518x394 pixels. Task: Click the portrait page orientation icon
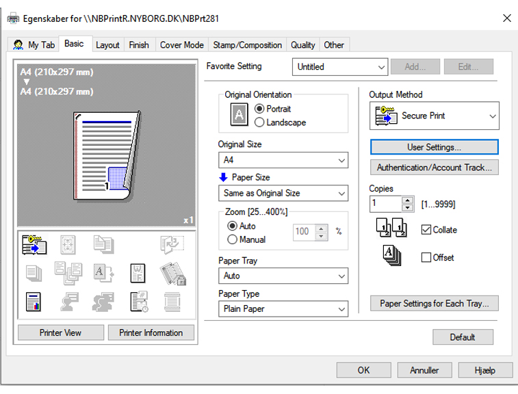point(239,116)
